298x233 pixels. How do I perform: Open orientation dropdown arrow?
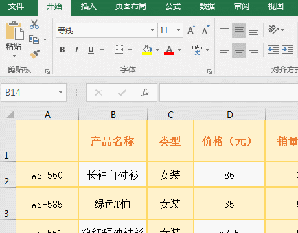tap(282, 30)
